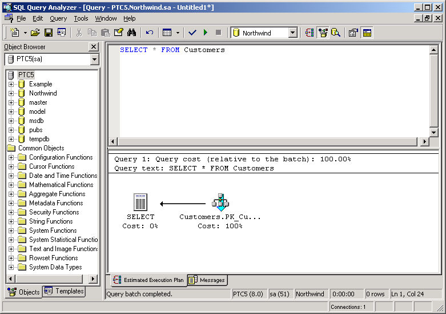446x314 pixels.
Task: Save the query with the floppy disk icon
Action: point(49,33)
